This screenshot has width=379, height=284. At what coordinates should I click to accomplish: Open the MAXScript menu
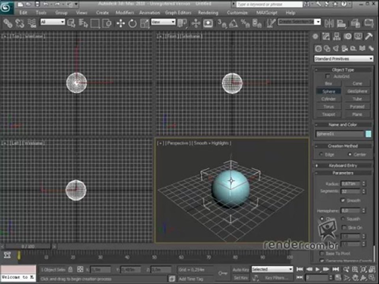(267, 13)
